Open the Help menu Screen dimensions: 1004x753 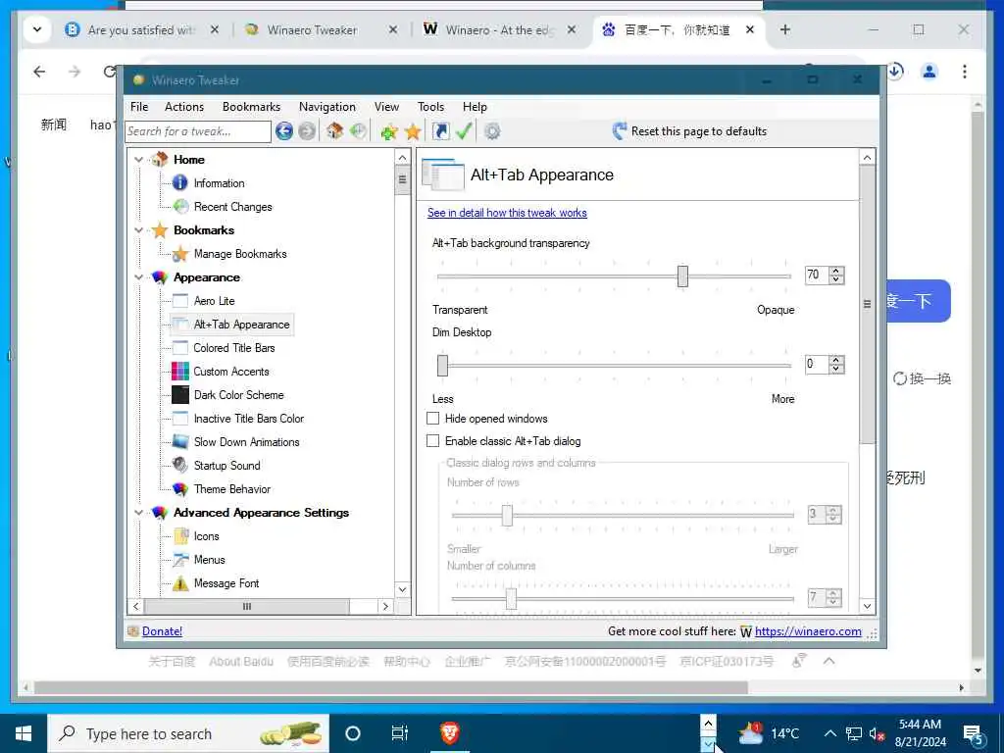(x=476, y=107)
